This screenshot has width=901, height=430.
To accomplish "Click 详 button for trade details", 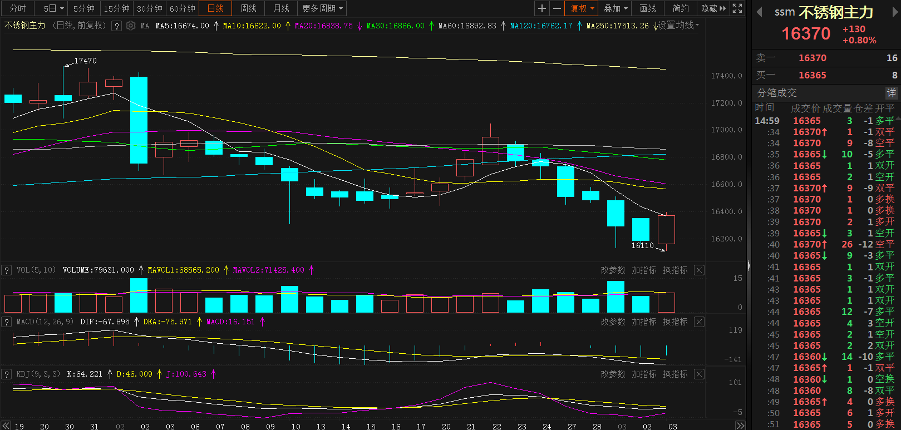I will tap(892, 93).
